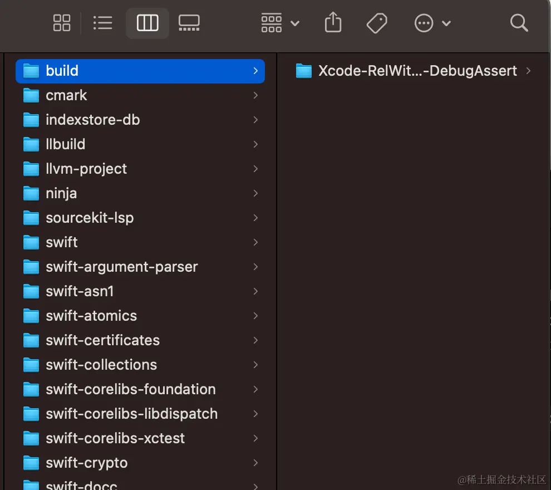Click the folder icon beside swift-crypto
The height and width of the screenshot is (490, 551).
coord(31,463)
